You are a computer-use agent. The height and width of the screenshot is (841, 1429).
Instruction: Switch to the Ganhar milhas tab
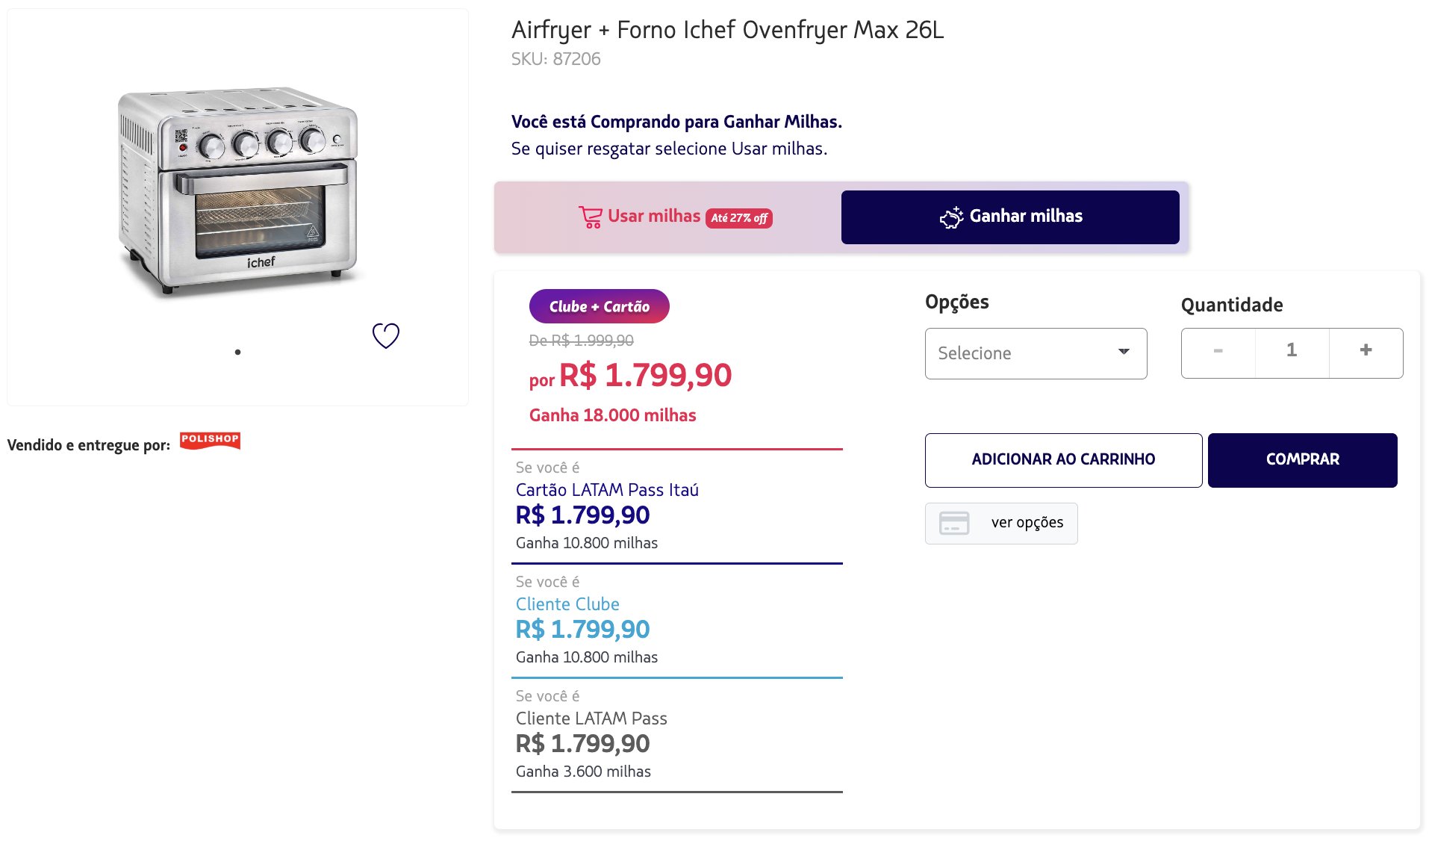(x=1010, y=217)
